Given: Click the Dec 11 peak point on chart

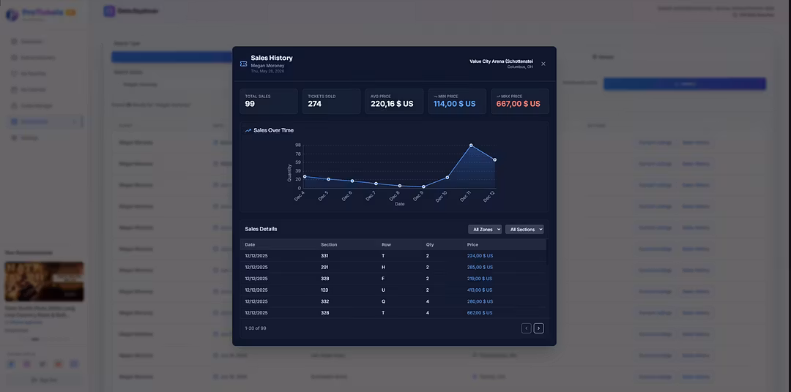Looking at the screenshot, I should click(x=471, y=146).
